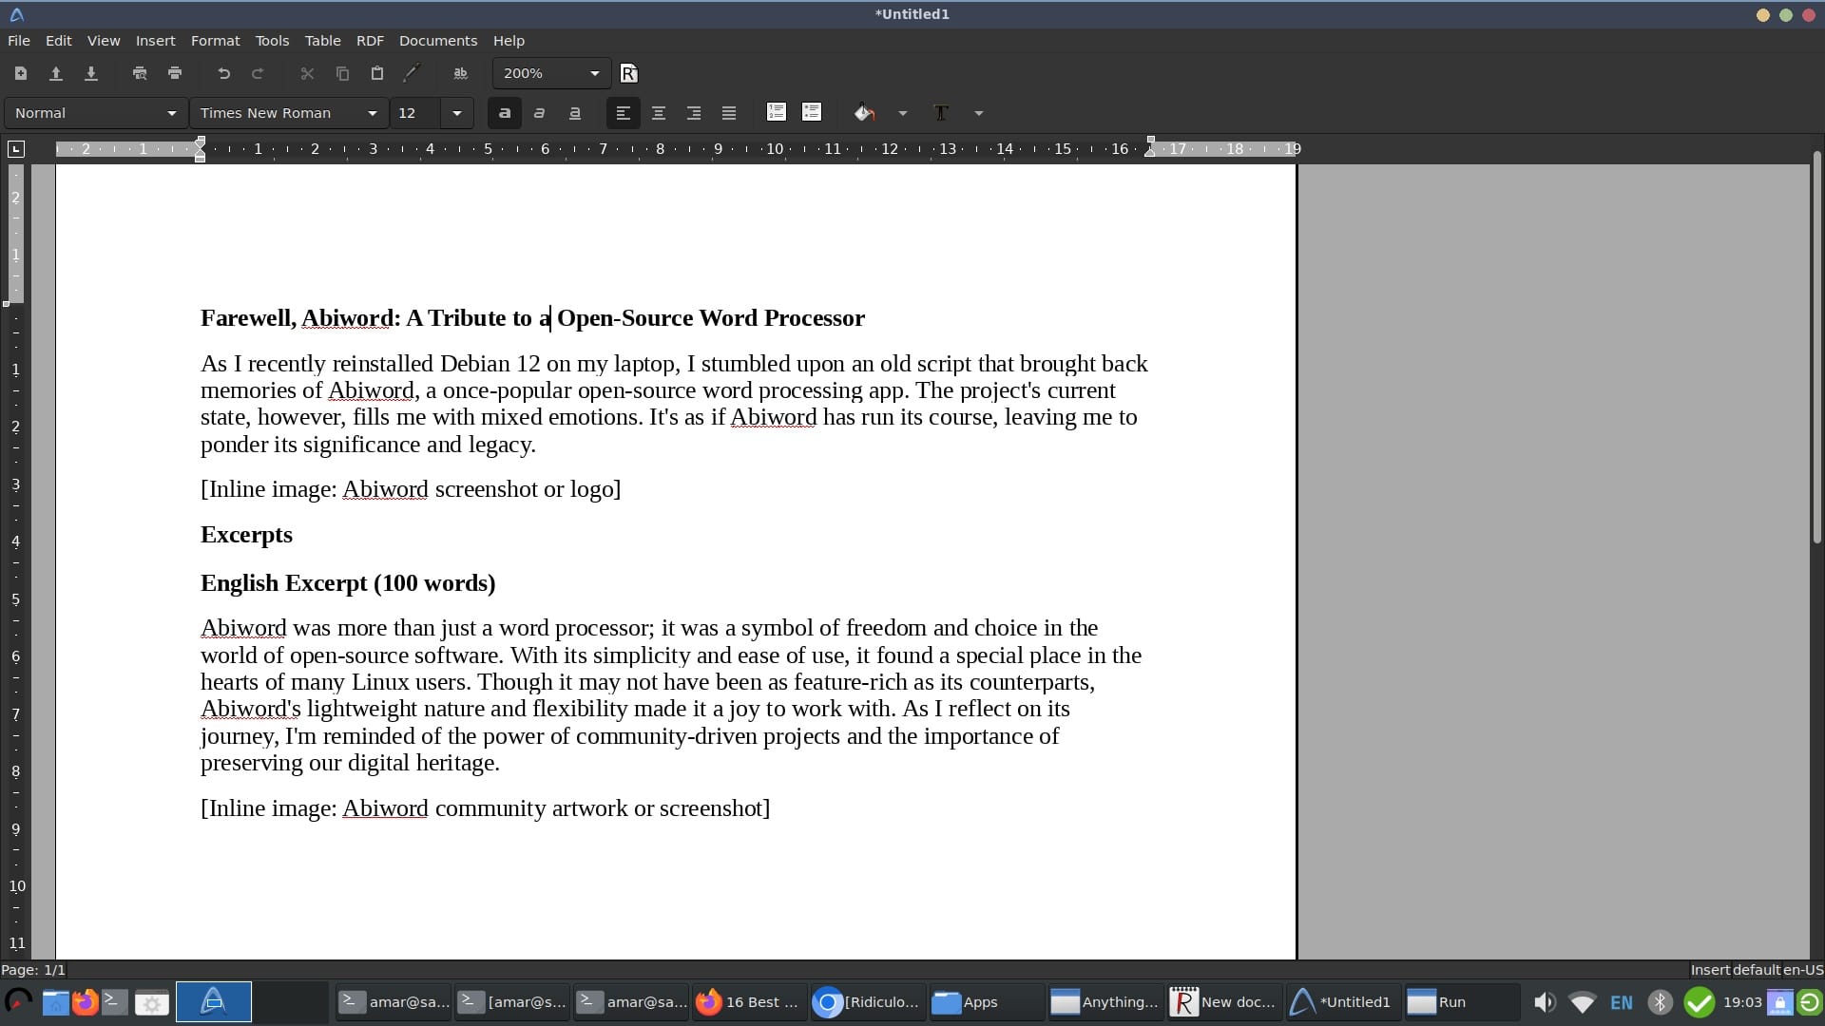Open the View menu
Viewport: 1825px width, 1026px height.
104,41
